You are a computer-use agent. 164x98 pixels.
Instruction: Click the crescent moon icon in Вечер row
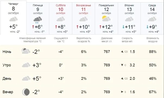pos(26,92)
